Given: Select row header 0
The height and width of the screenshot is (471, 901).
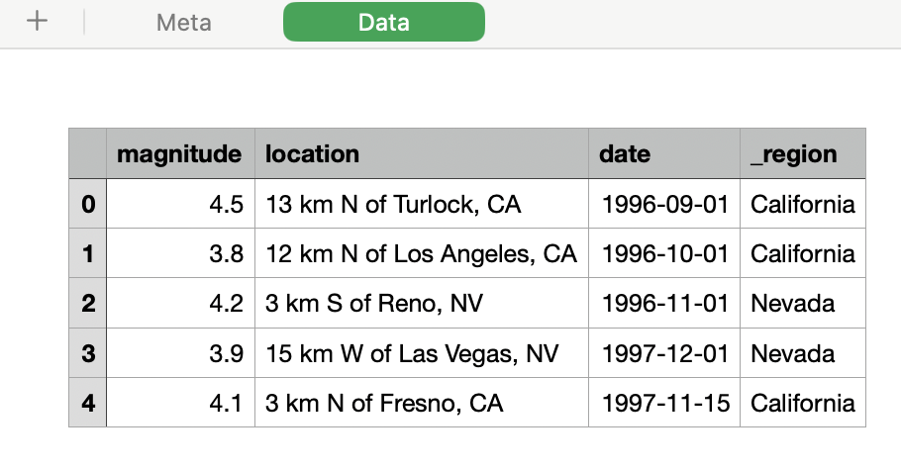Looking at the screenshot, I should tap(88, 204).
